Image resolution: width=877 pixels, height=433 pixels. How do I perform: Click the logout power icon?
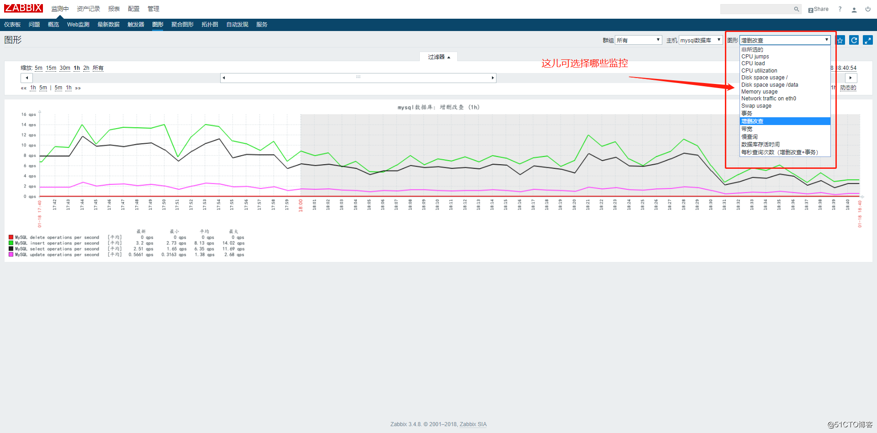(x=868, y=9)
